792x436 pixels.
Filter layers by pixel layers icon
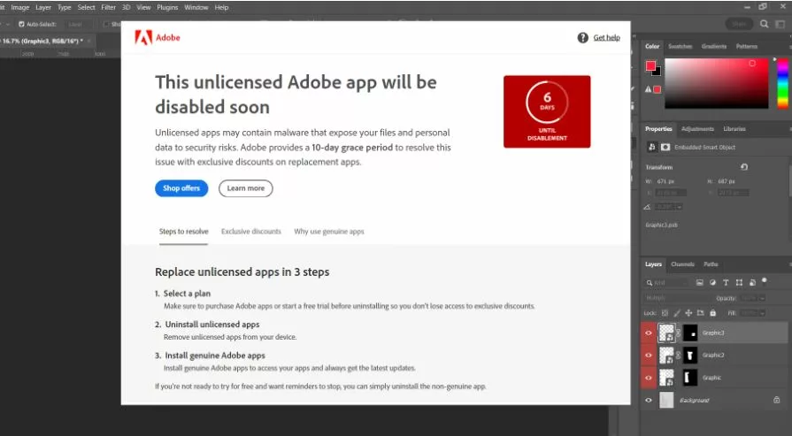(x=700, y=283)
